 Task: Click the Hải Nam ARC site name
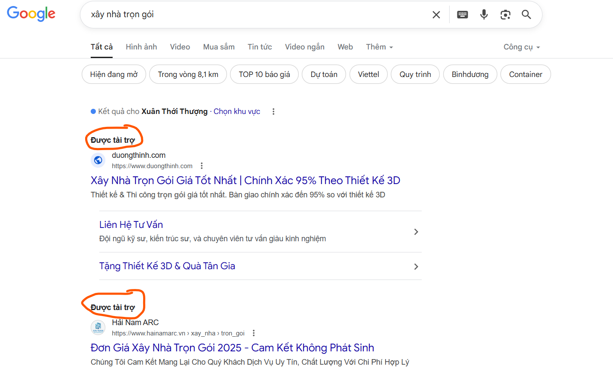pyautogui.click(x=135, y=323)
